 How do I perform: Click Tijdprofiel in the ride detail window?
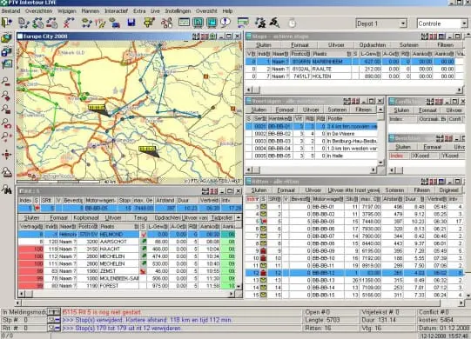coord(222,218)
